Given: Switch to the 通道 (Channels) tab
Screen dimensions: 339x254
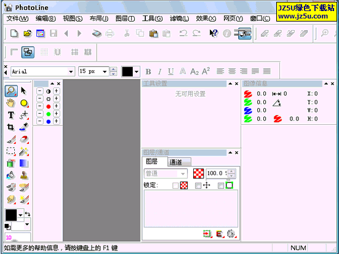Looking at the screenshot, I should coord(179,162).
